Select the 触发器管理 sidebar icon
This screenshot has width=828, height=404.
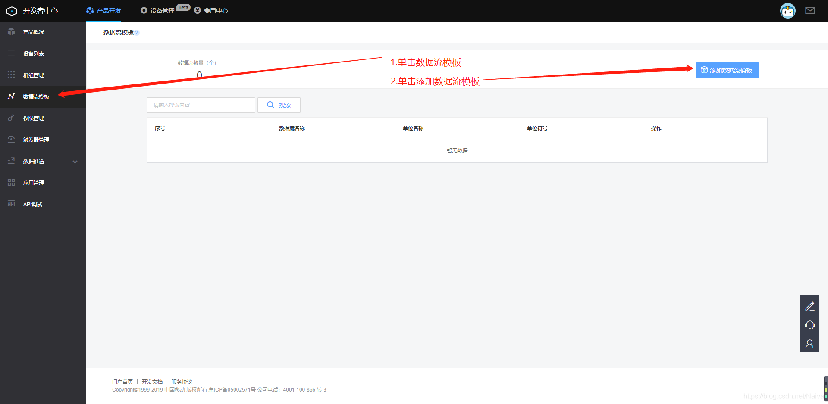pyautogui.click(x=11, y=139)
